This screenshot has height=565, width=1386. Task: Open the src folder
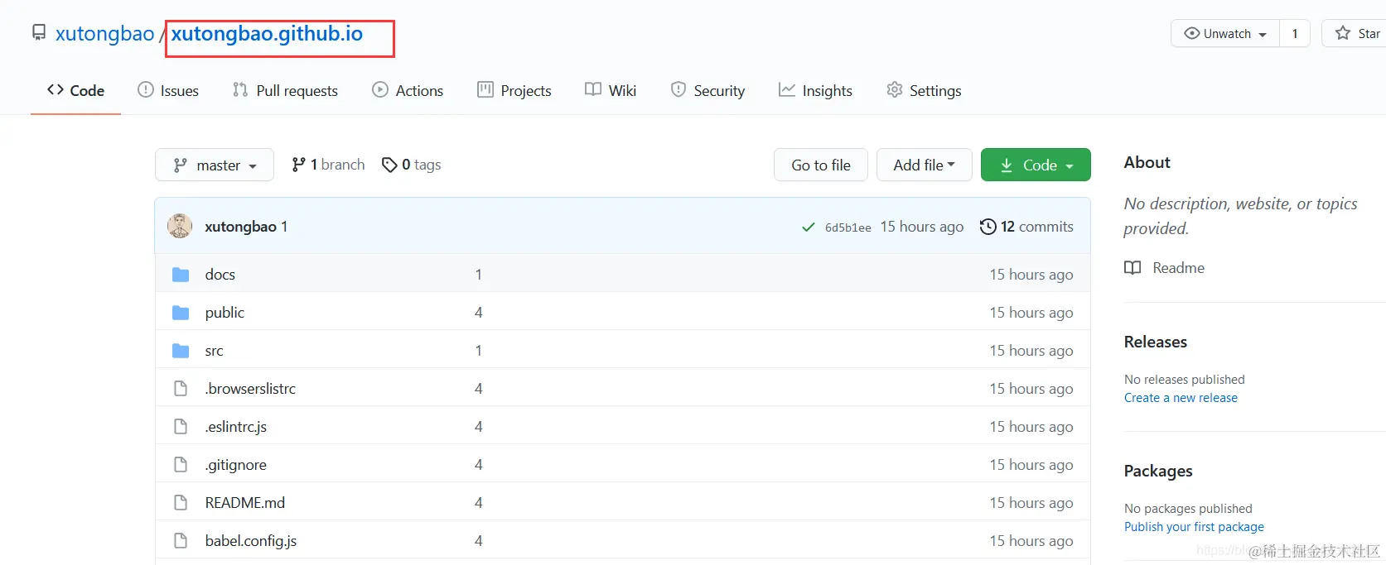[x=214, y=350]
